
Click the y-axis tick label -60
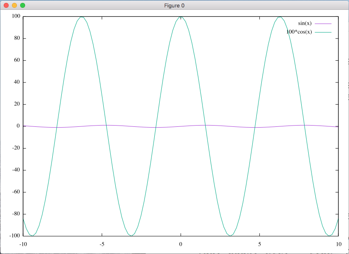point(16,192)
